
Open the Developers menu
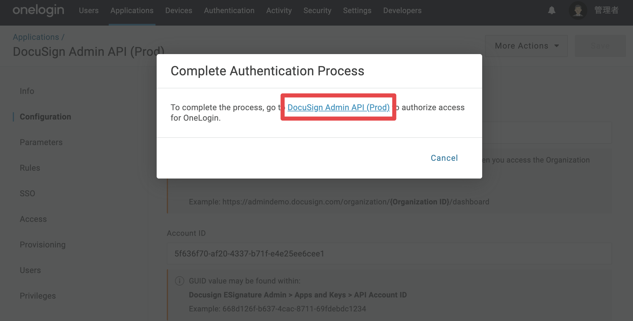pyautogui.click(x=402, y=10)
